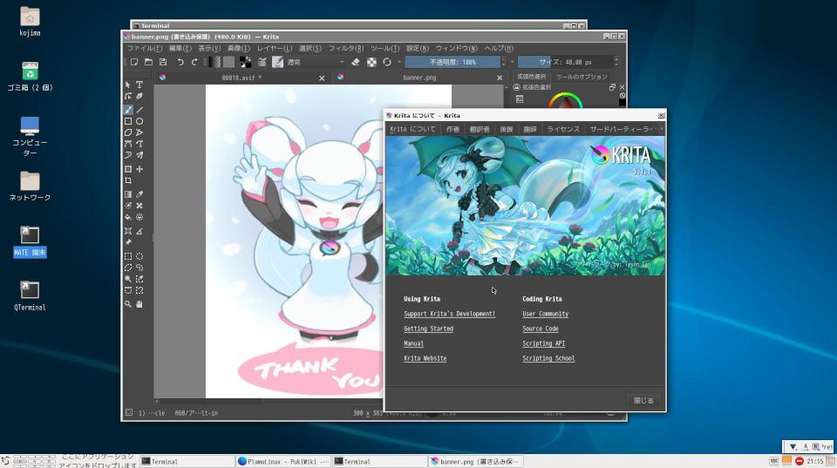Screen dimensions: 837x468
Task: Toggle the preserve alpha checkerboard button
Action: tap(371, 62)
